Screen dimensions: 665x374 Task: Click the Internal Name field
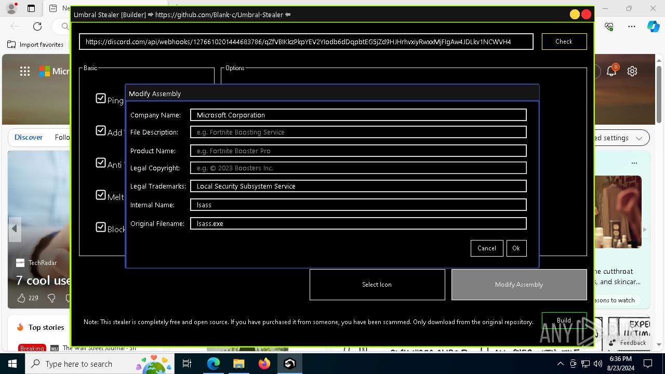(358, 205)
